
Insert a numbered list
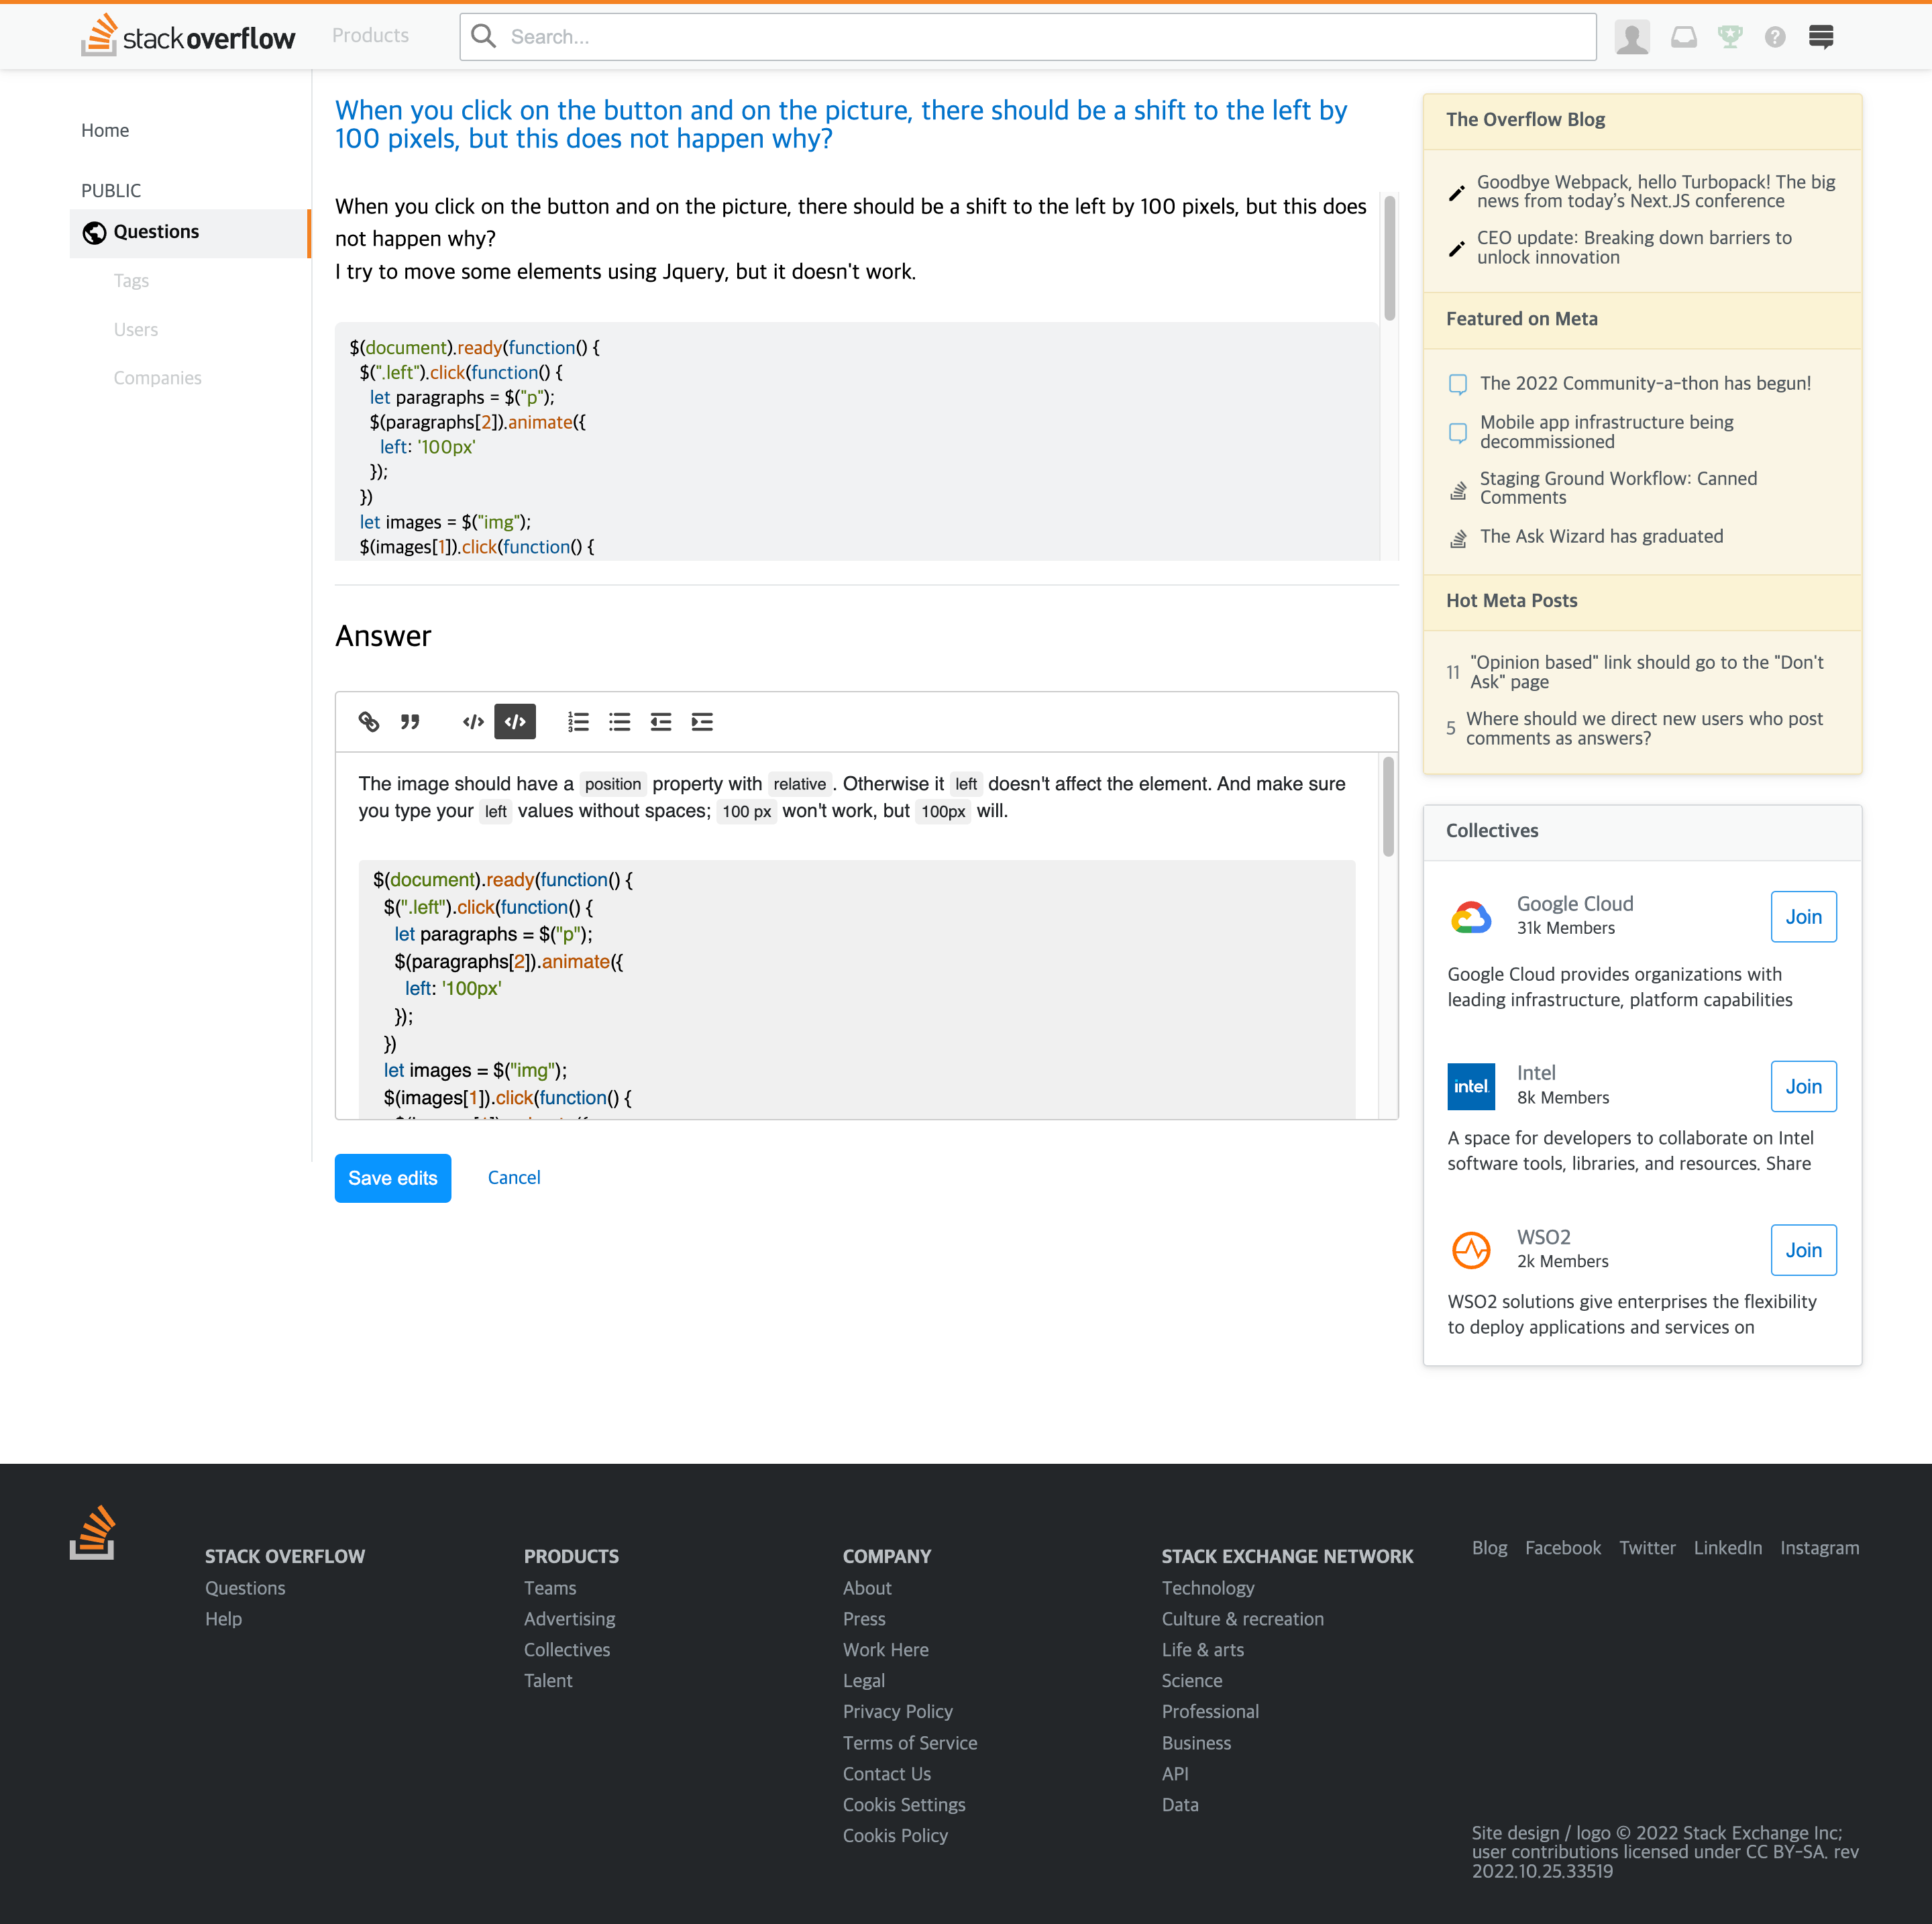[x=578, y=722]
